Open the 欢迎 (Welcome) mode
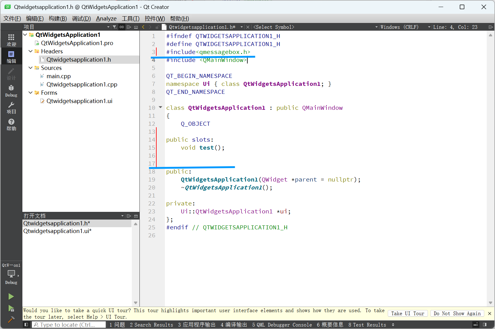The height and width of the screenshot is (329, 495). click(x=11, y=40)
